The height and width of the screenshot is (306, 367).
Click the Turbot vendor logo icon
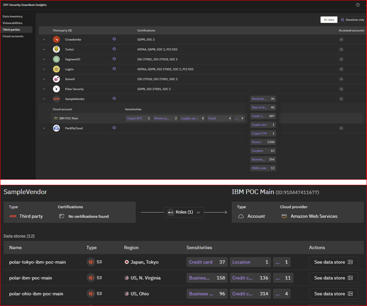56,49
